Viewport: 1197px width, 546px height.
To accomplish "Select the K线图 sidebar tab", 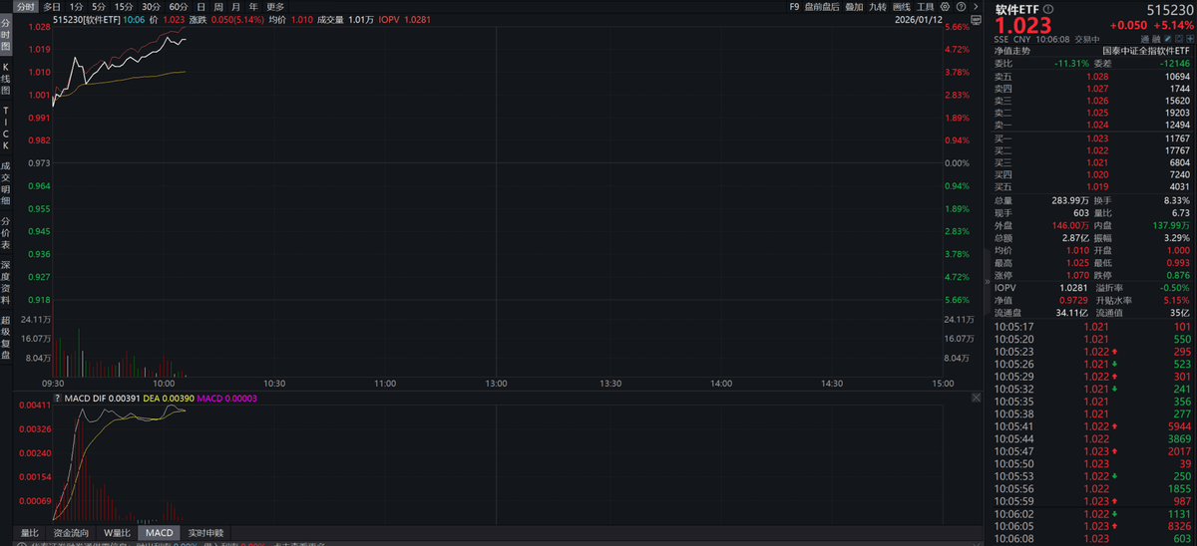I will (6, 78).
